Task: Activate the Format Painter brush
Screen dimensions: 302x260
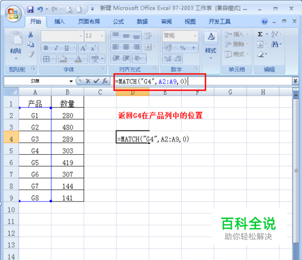Action: [31, 54]
